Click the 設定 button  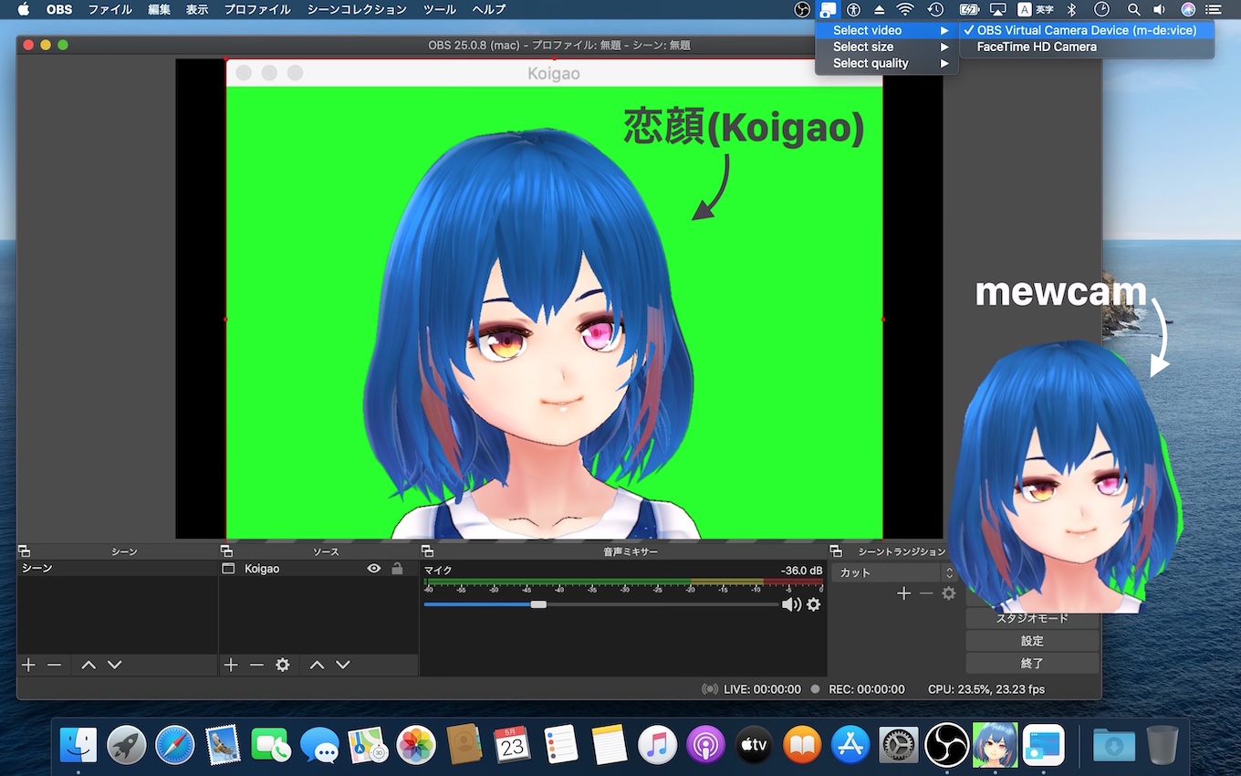click(1032, 641)
